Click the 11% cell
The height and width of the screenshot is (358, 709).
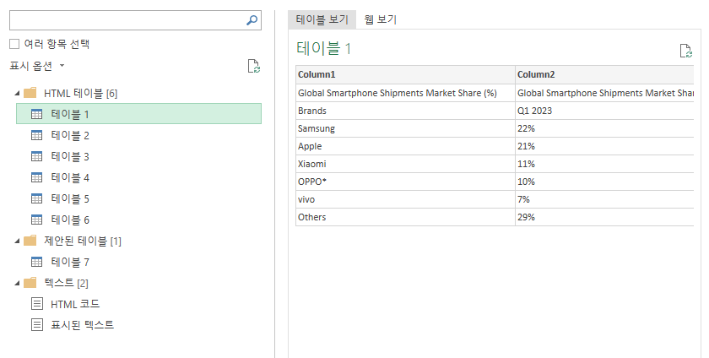point(604,164)
